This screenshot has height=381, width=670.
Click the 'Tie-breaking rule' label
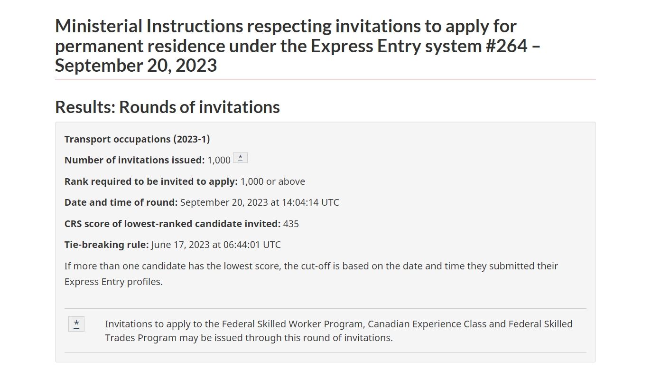coord(107,245)
